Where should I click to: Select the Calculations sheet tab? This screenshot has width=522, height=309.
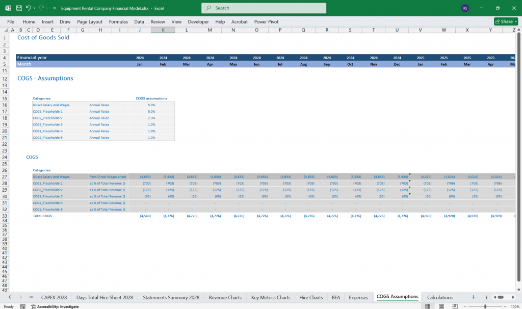(x=440, y=297)
